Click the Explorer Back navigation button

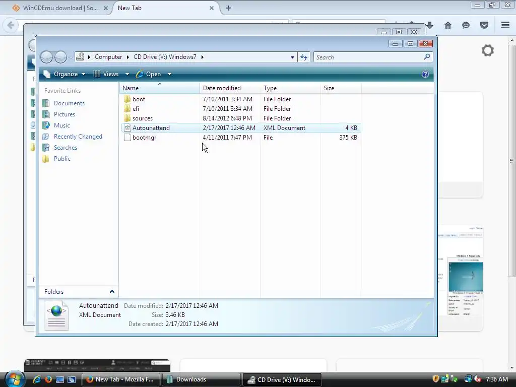46,57
